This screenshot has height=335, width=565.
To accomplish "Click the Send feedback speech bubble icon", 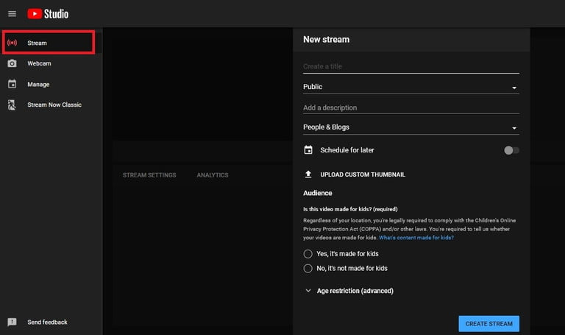I will point(12,322).
